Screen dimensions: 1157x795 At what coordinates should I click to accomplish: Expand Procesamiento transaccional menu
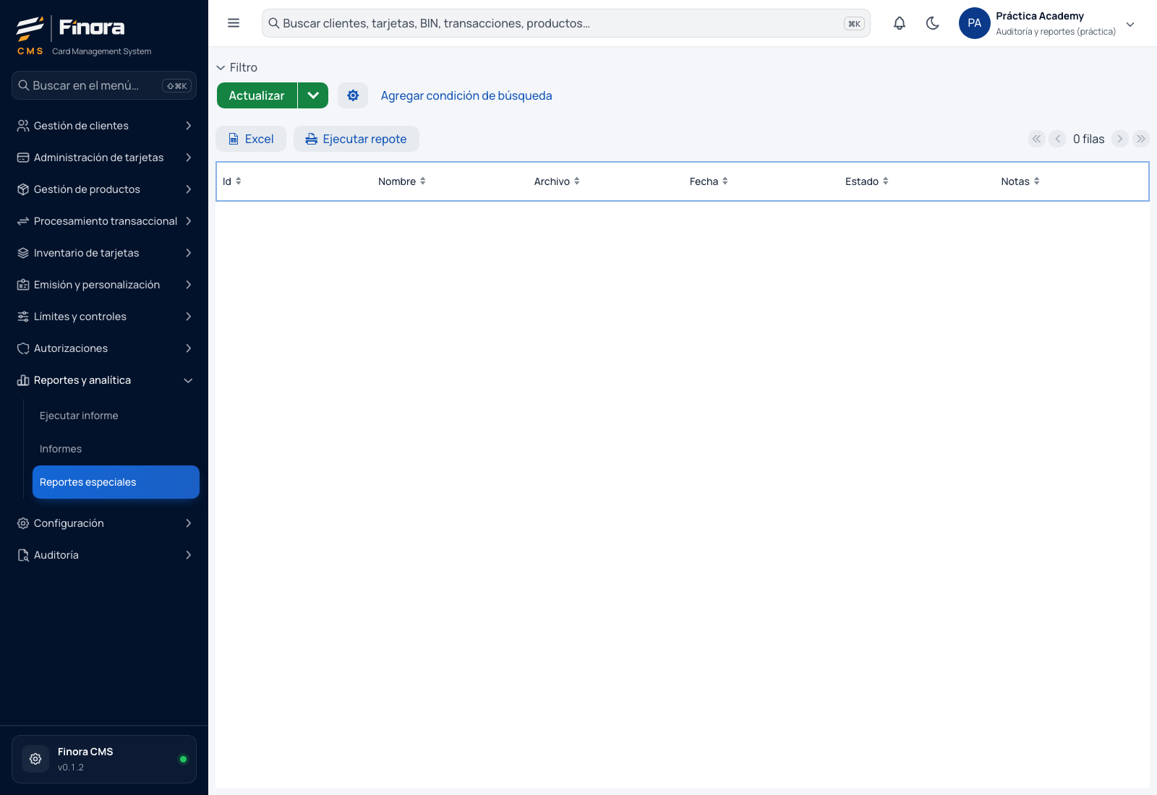(104, 221)
